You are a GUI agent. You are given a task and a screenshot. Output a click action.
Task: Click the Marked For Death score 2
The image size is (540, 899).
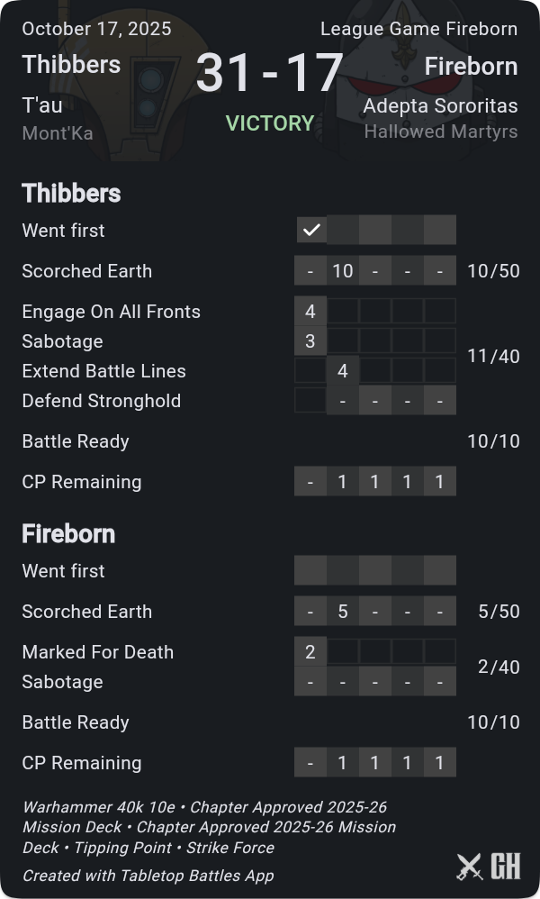pyautogui.click(x=310, y=651)
